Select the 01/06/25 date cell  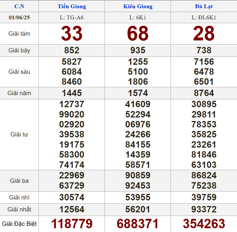[19, 18]
